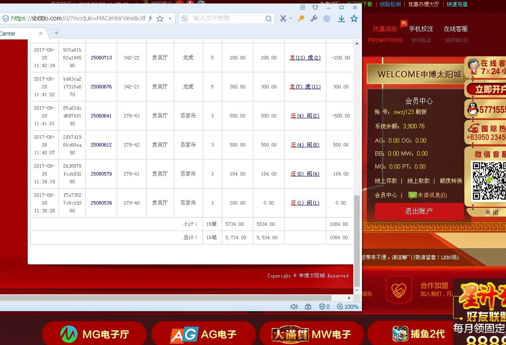Open the address bar history dropdown arrow
This screenshot has width=506, height=345.
(x=169, y=19)
